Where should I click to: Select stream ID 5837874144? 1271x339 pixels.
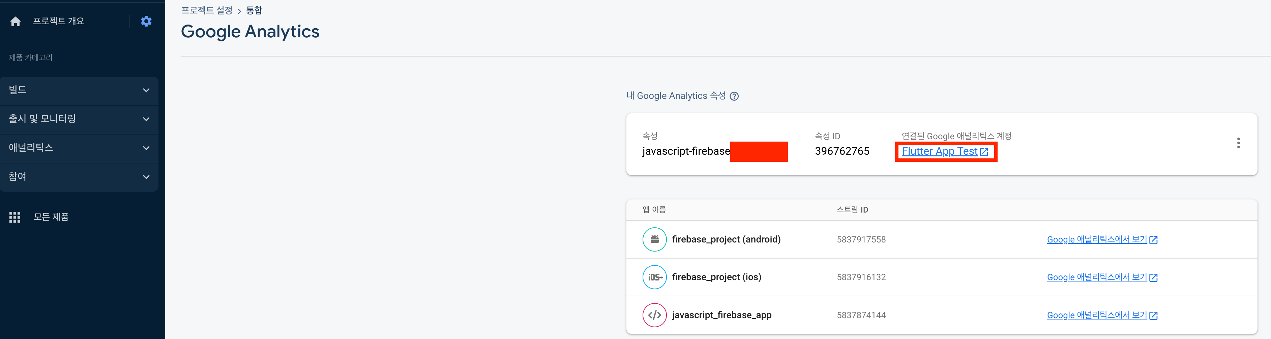click(x=861, y=315)
